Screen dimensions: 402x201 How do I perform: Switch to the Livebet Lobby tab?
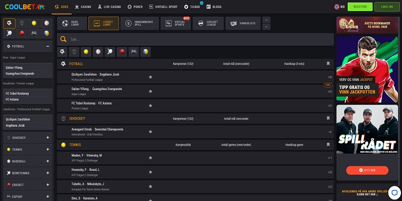point(104,23)
